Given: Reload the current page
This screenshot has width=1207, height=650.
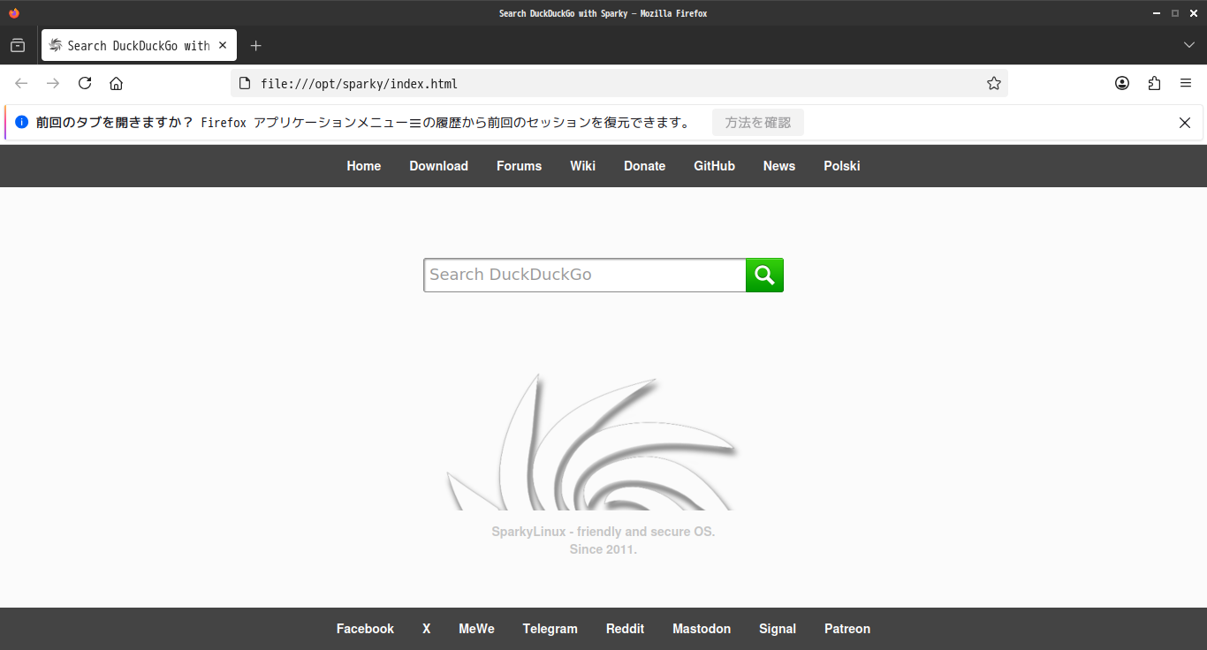Looking at the screenshot, I should pos(85,83).
